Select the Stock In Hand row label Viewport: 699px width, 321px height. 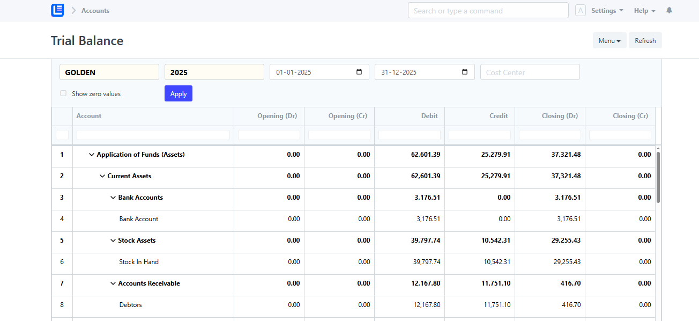tap(139, 262)
